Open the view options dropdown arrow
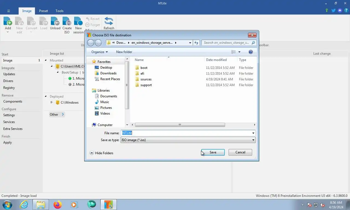 pos(239,52)
